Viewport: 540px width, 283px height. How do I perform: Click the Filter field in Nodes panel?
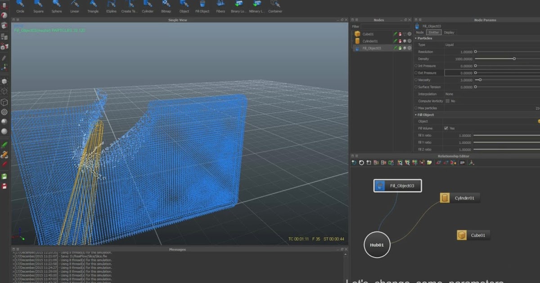coord(386,27)
